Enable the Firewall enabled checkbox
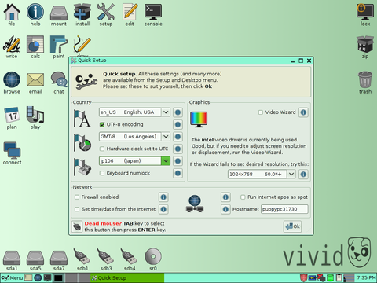Image resolution: width=377 pixels, height=283 pixels. [x=77, y=197]
